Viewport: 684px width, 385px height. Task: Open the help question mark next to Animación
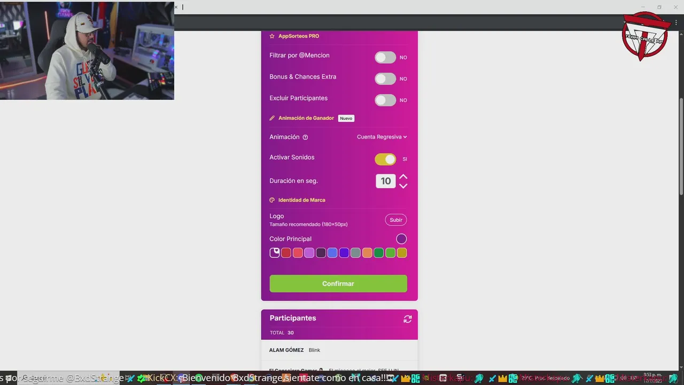(x=305, y=137)
